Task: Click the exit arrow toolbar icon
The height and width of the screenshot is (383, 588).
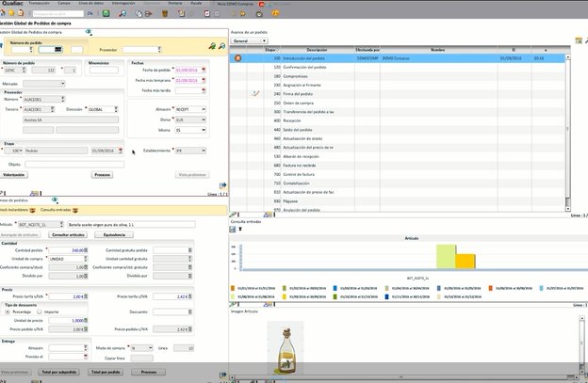Action: (149, 14)
